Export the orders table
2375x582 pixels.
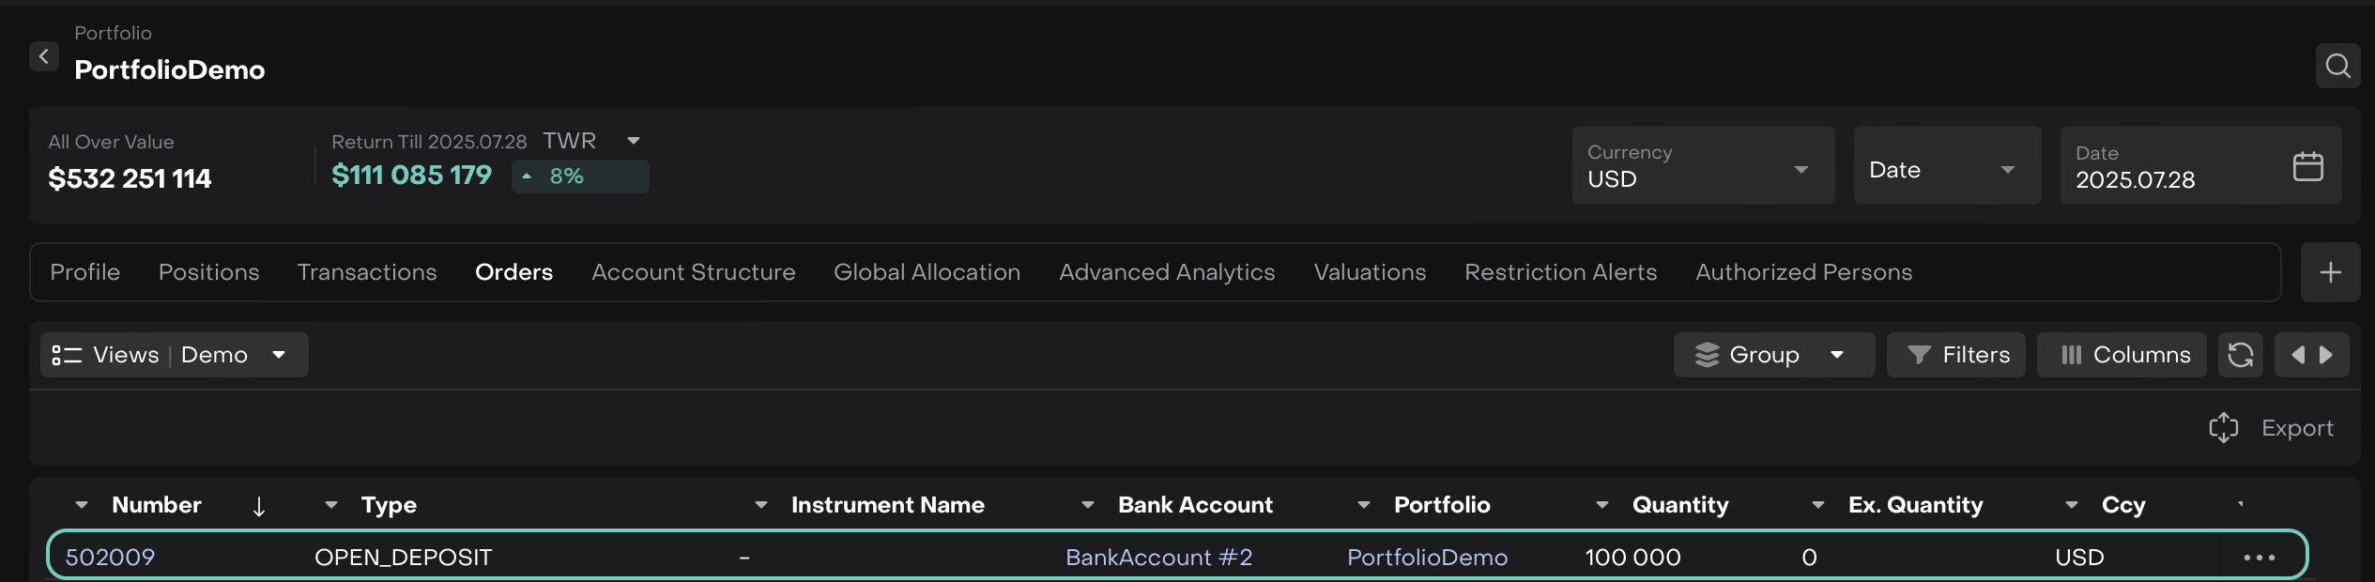pyautogui.click(x=2272, y=428)
